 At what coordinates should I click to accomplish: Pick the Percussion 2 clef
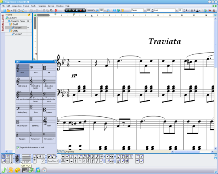tap(49, 137)
